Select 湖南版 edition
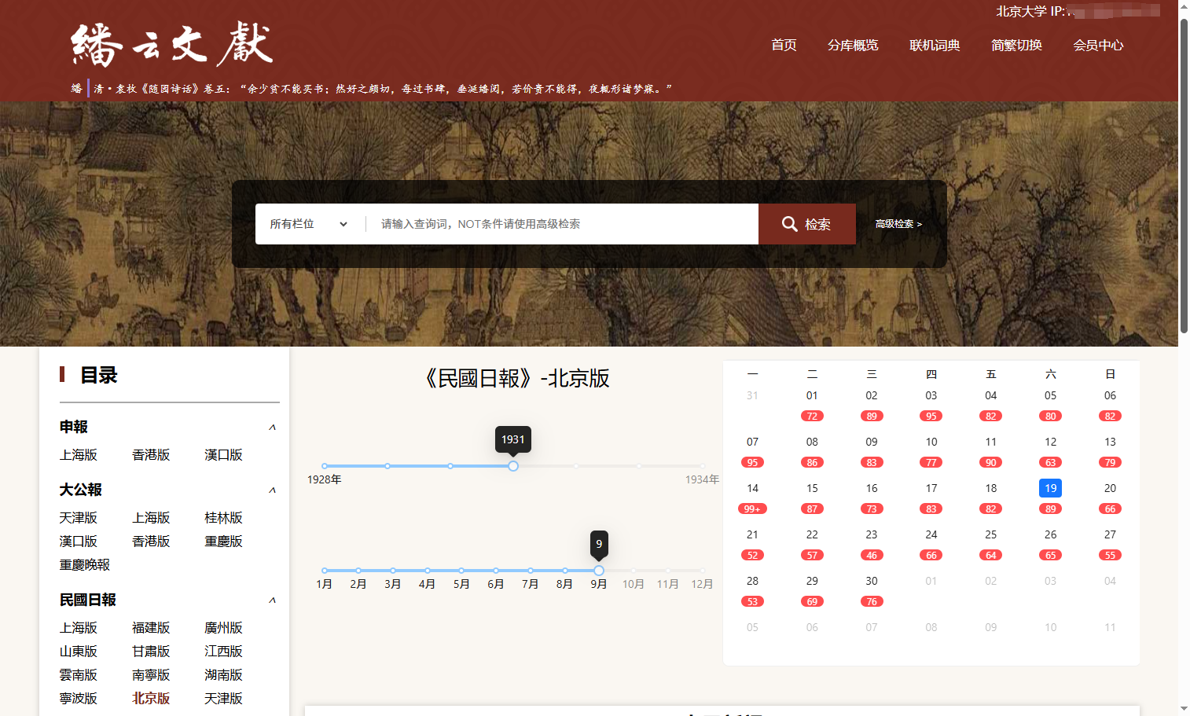The height and width of the screenshot is (716, 1190). click(223, 675)
